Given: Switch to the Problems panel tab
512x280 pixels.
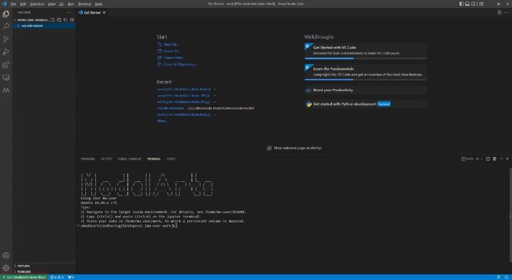Looking at the screenshot, I should tap(87, 159).
